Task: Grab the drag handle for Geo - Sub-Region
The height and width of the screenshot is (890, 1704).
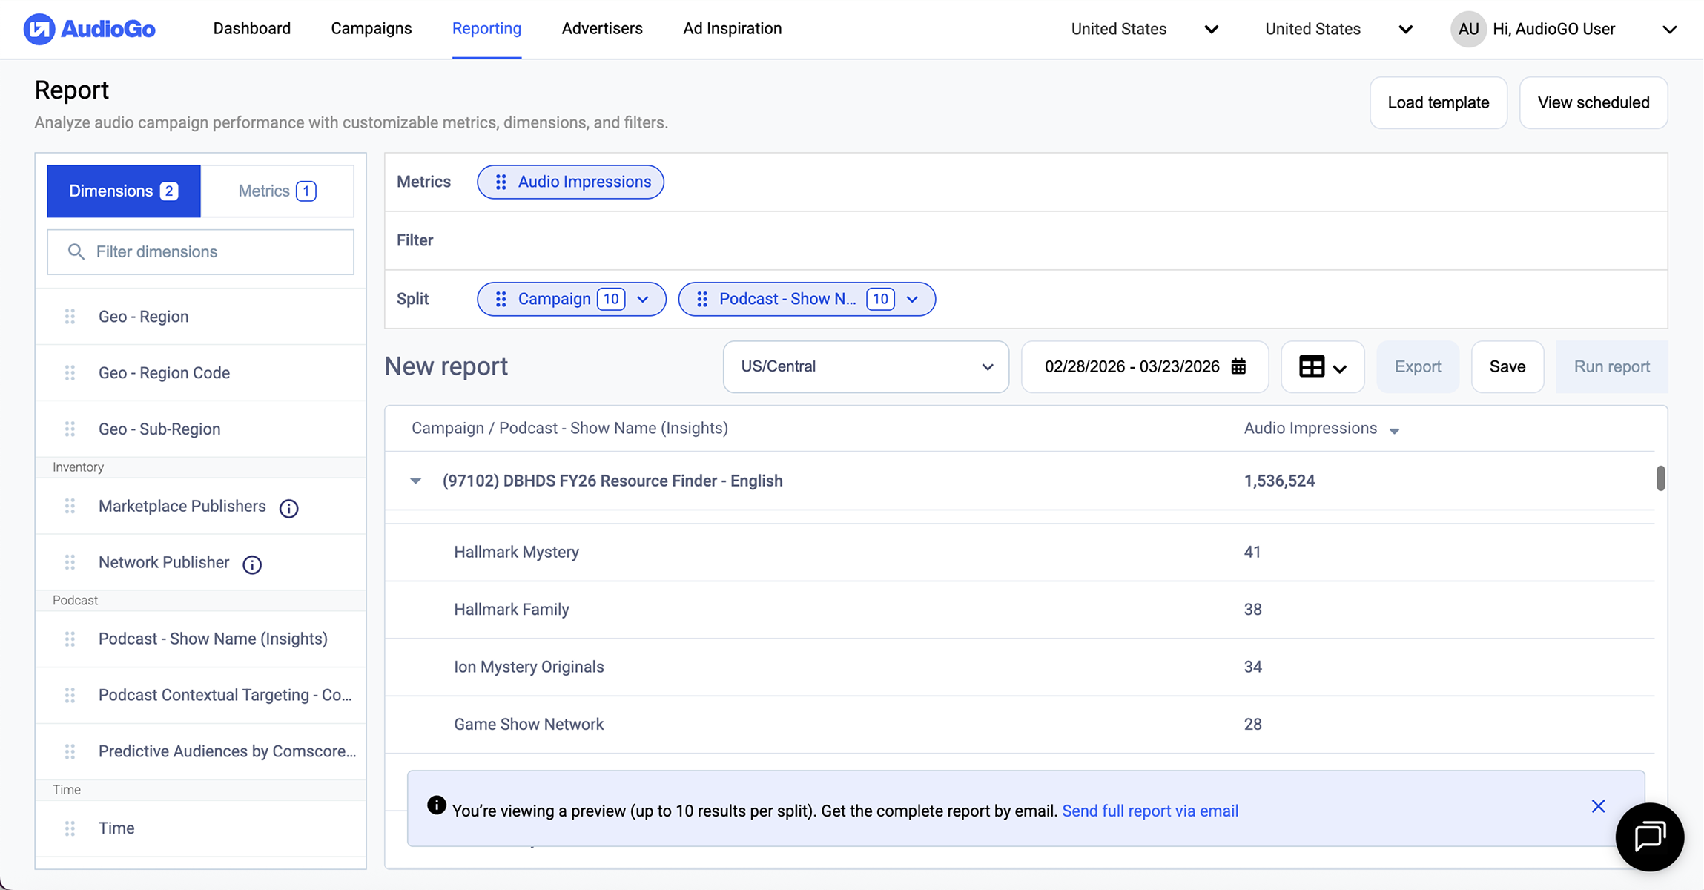Action: [x=70, y=429]
